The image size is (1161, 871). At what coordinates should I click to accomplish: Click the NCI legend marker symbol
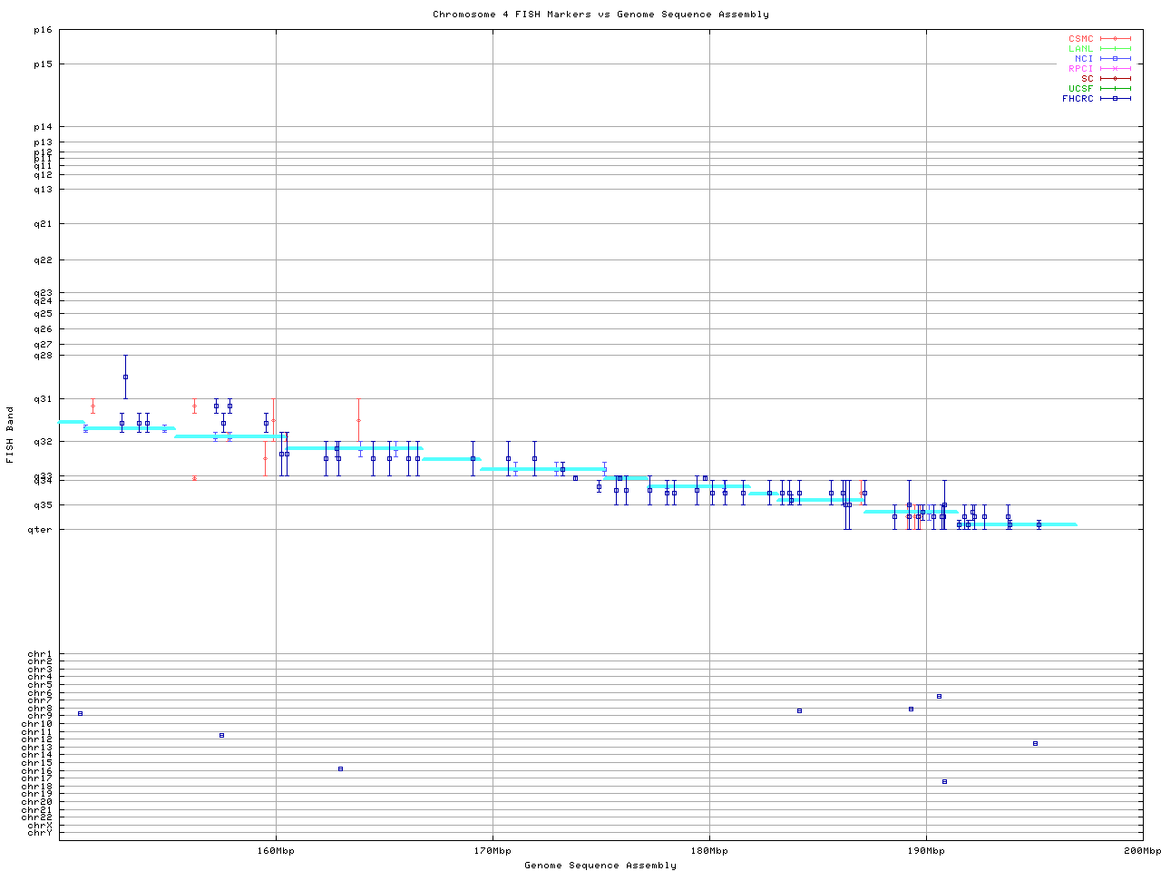click(x=1115, y=59)
